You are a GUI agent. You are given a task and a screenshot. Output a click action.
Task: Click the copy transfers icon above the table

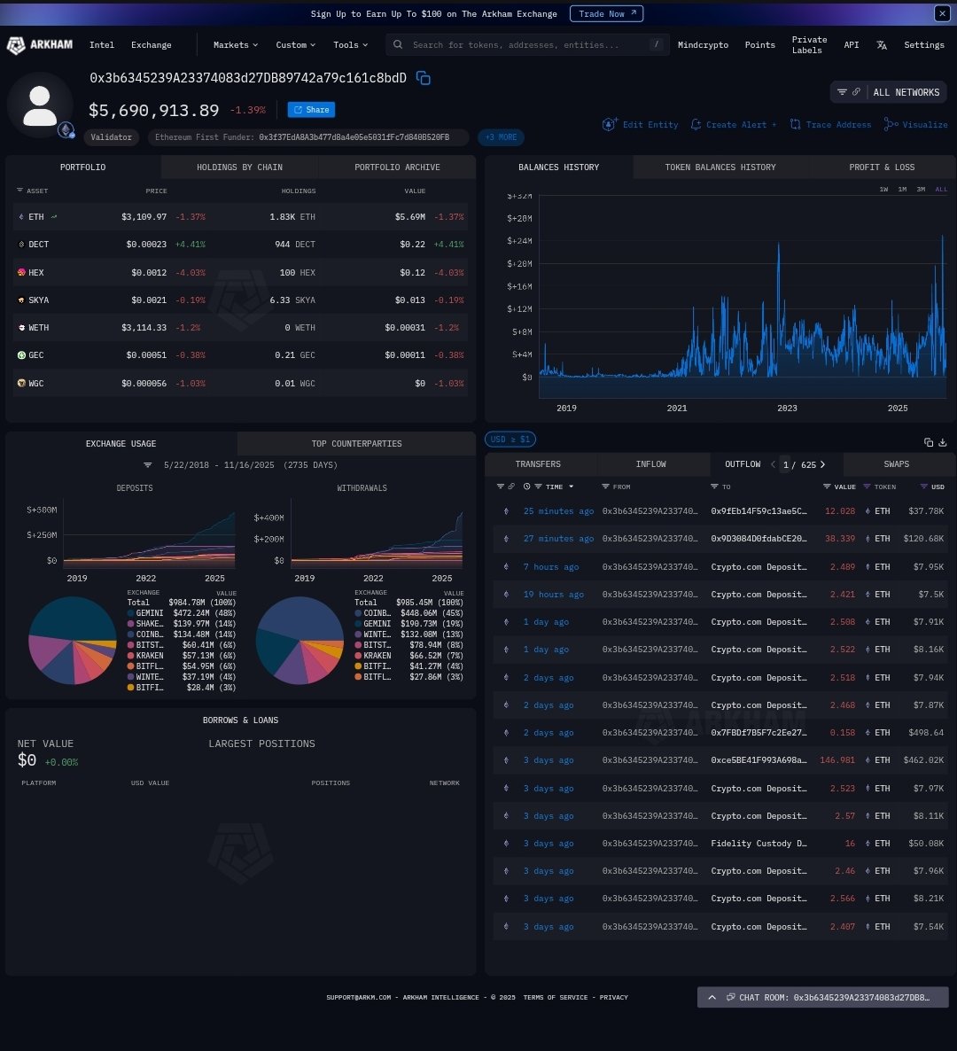click(928, 441)
